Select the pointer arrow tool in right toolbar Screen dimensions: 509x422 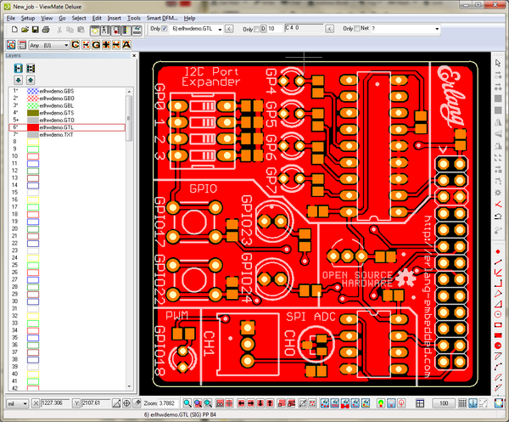point(498,63)
